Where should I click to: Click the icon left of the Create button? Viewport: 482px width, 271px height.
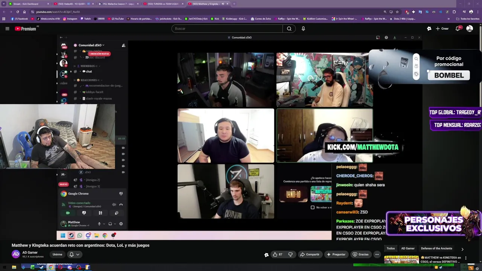coord(429,29)
